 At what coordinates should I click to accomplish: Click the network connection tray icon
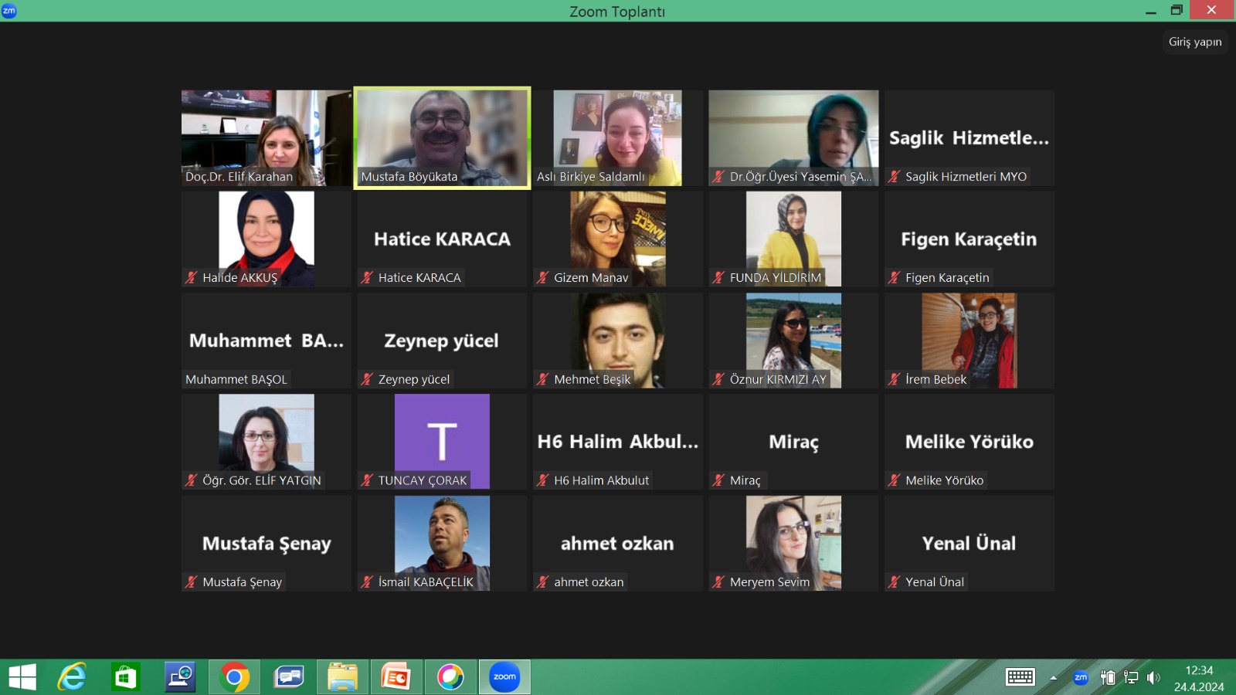(1131, 678)
